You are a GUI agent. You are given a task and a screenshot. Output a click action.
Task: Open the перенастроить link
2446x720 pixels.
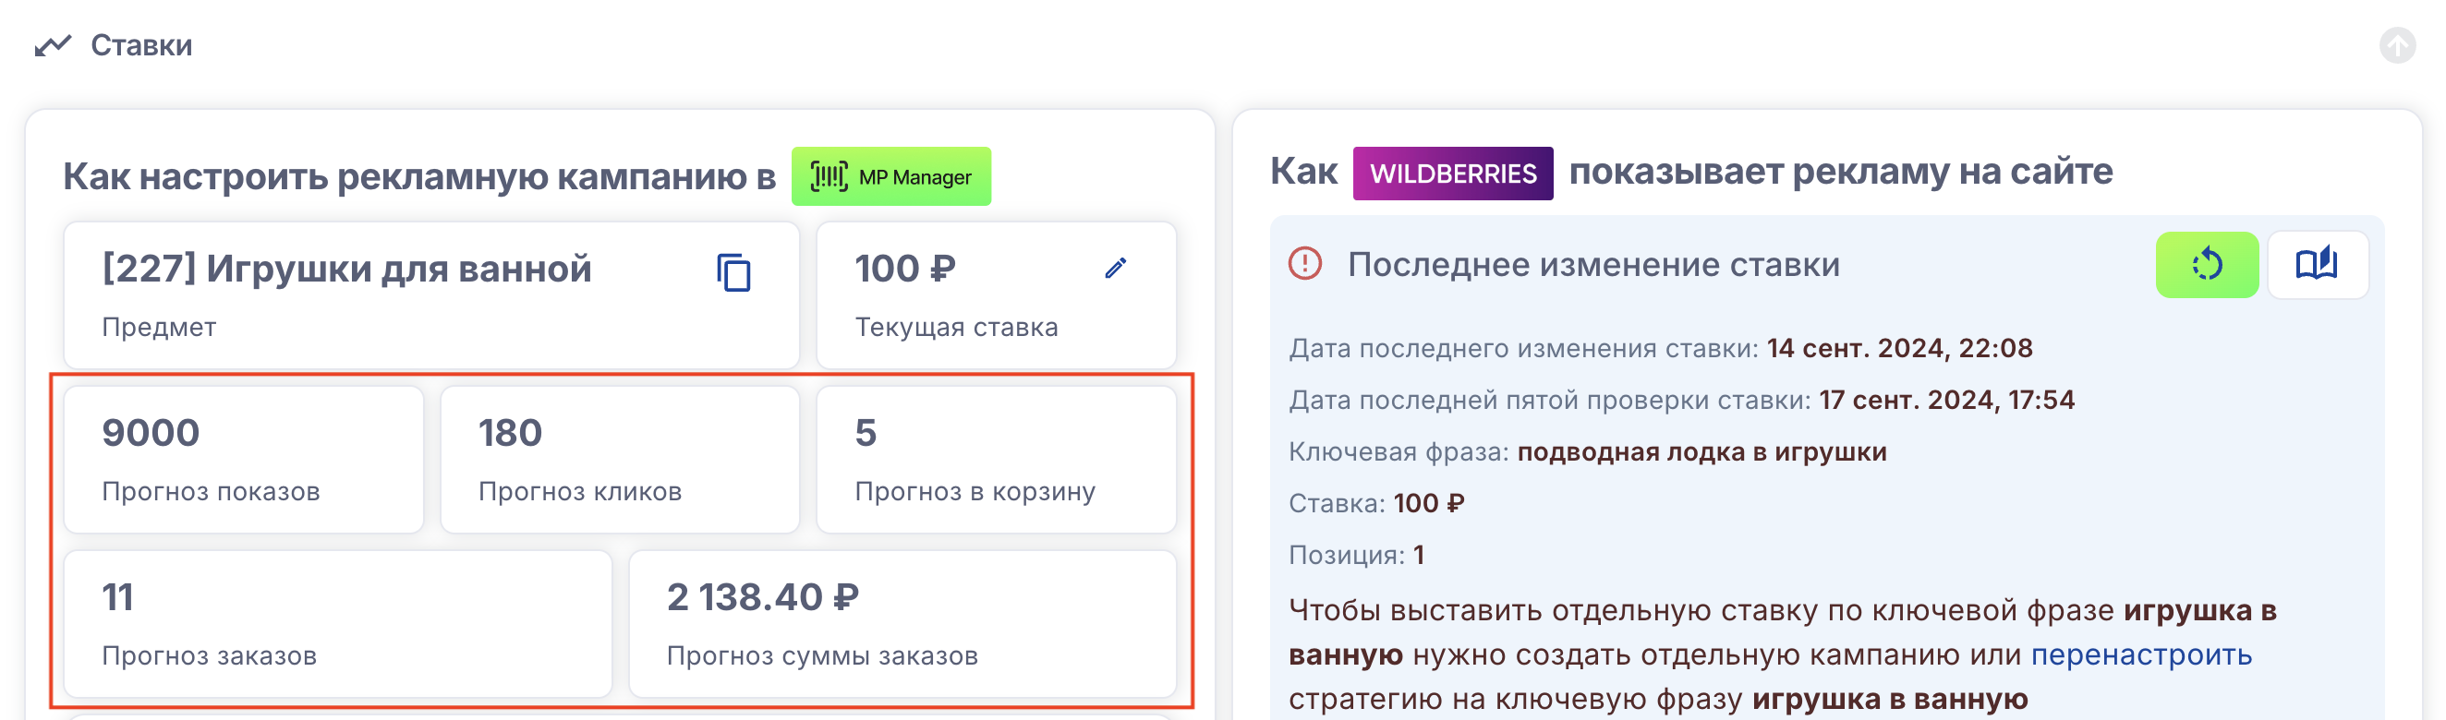[x=2140, y=654]
